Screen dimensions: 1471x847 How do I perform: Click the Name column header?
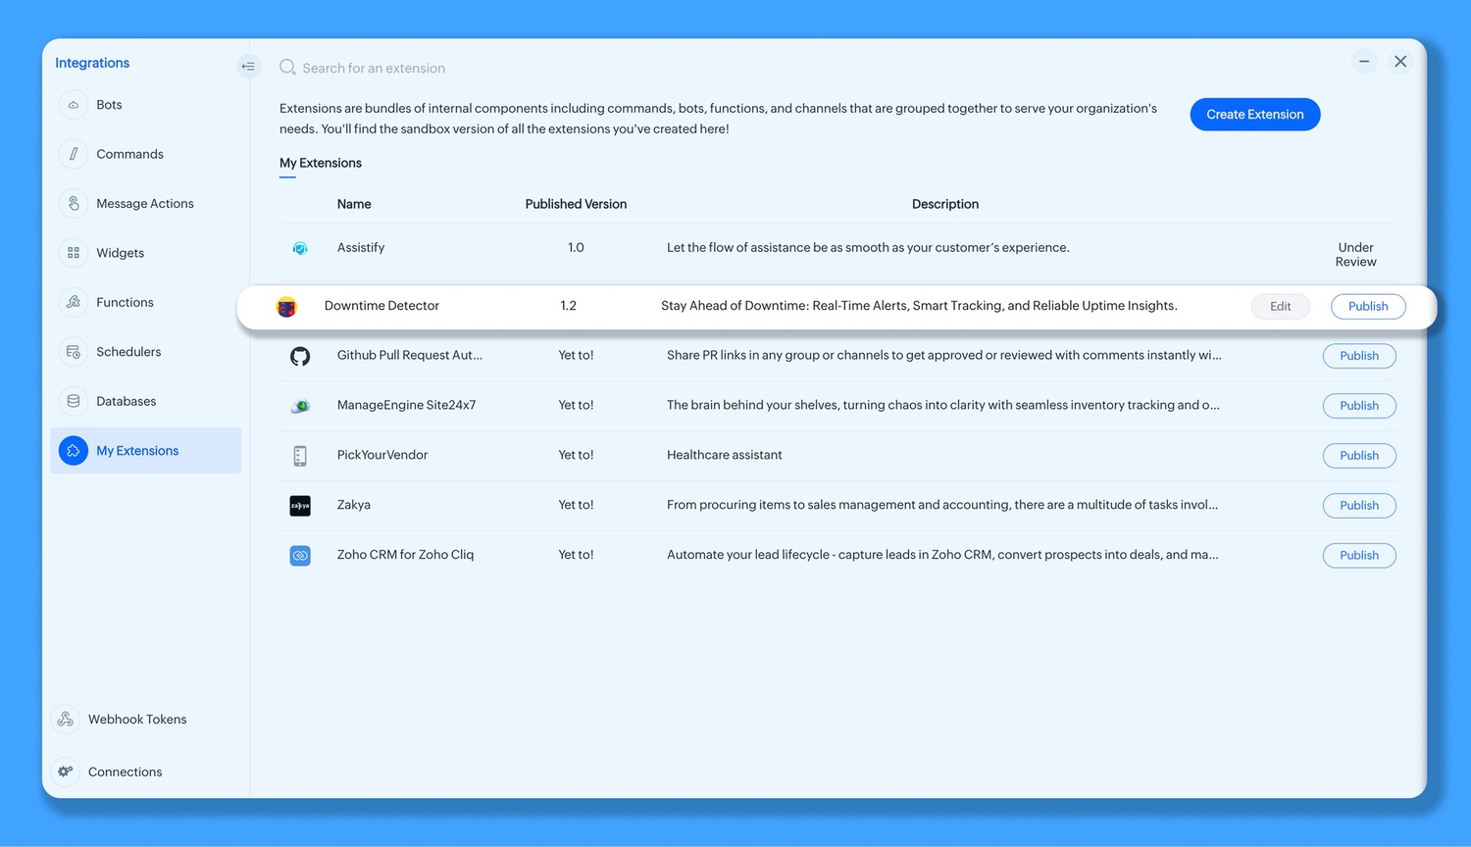pos(354,204)
